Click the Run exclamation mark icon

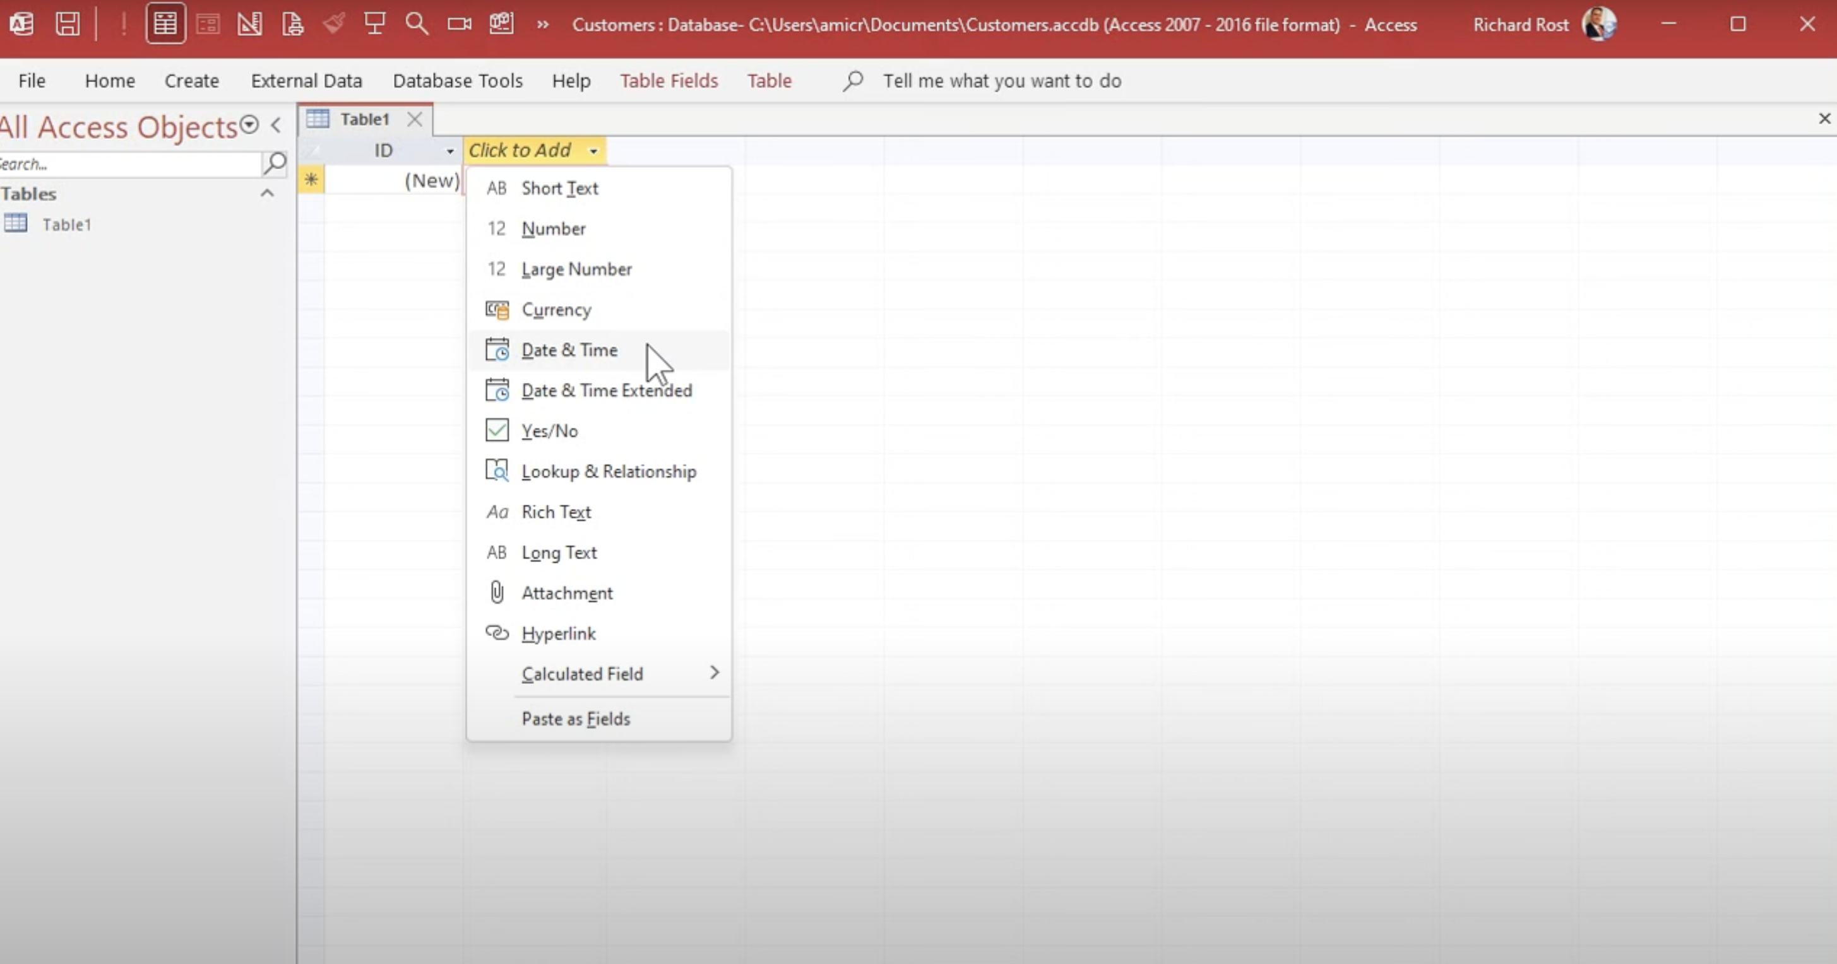(123, 24)
